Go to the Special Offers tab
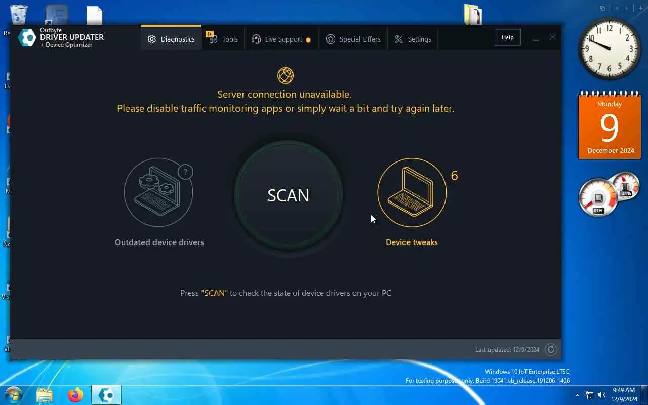This screenshot has height=405, width=648. 353,39
